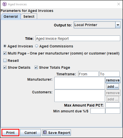
Task: Click the Print button
Action: point(10,132)
